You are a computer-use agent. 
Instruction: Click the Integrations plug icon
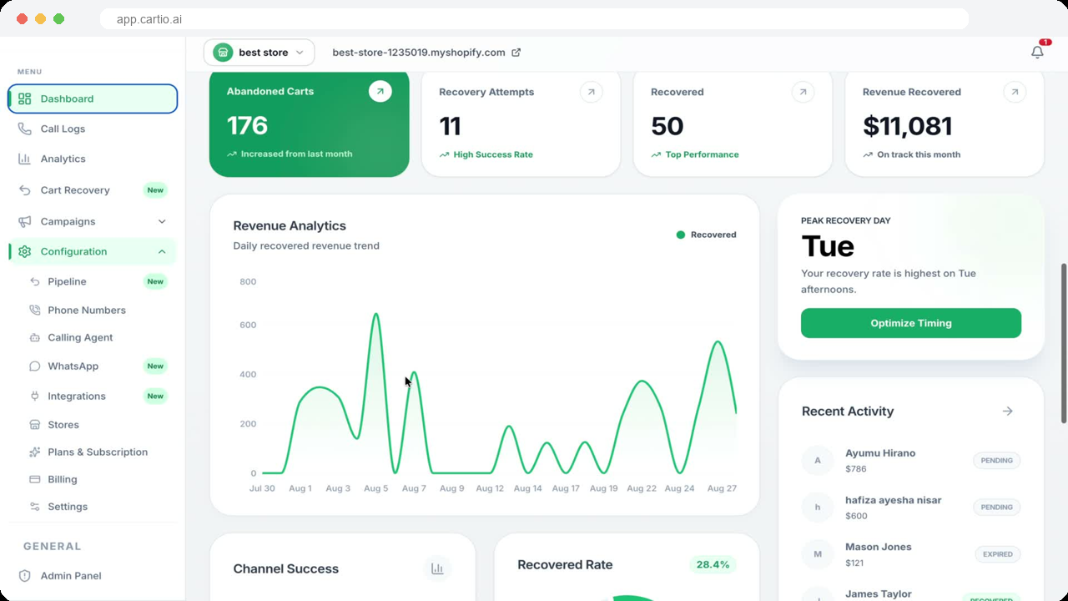tap(34, 396)
